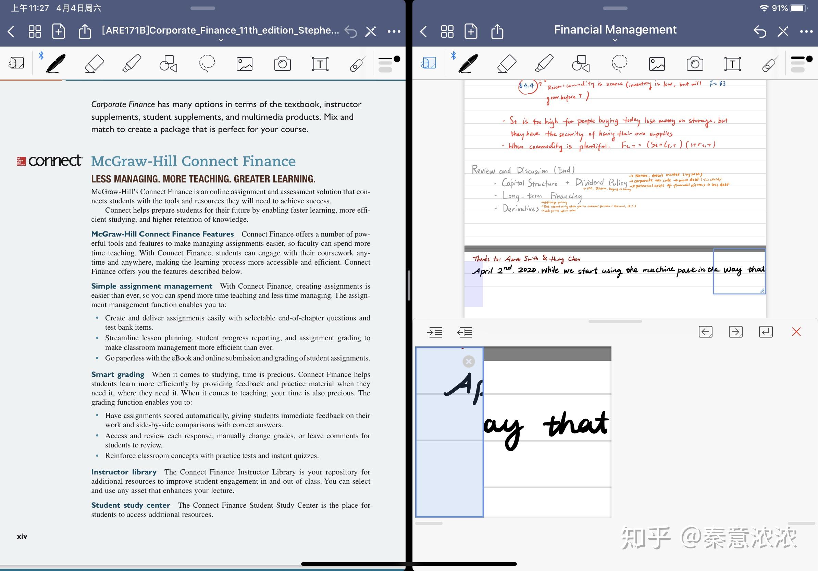Select the Text box tool on left

click(x=320, y=64)
